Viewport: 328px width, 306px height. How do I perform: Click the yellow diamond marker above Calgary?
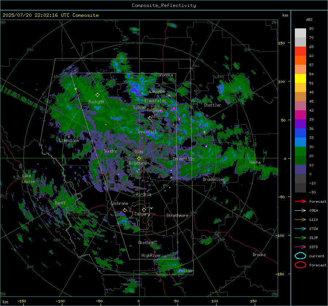144,210
